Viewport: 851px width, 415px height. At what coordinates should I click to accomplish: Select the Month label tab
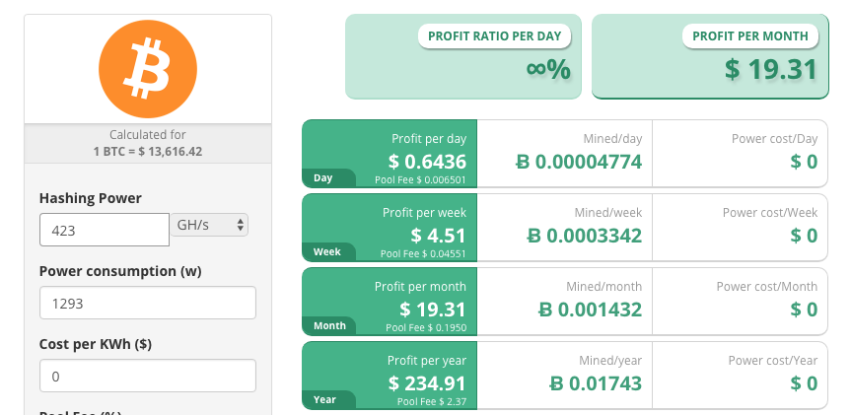pyautogui.click(x=328, y=325)
